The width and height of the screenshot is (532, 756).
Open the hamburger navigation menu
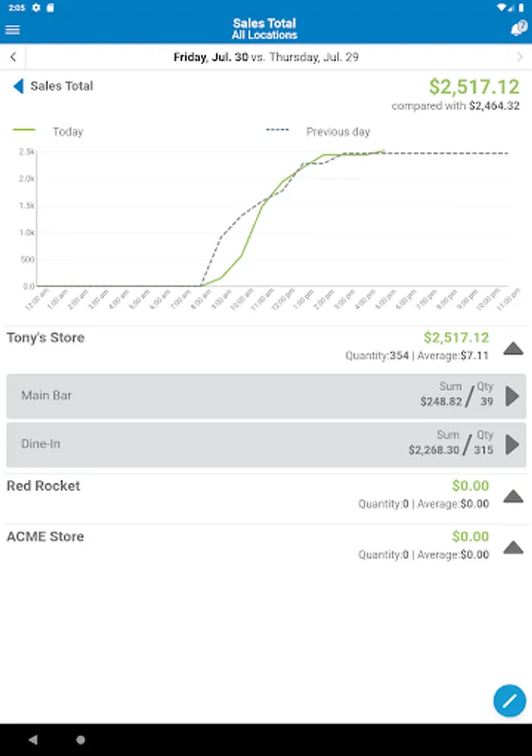pyautogui.click(x=13, y=29)
